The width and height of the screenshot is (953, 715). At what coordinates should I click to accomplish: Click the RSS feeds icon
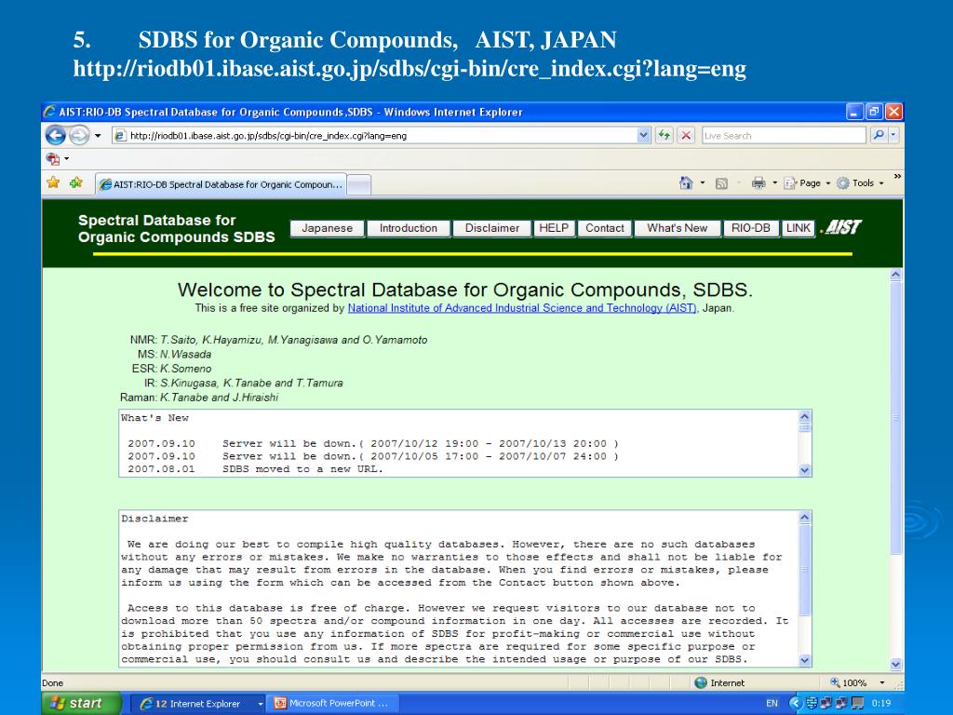[x=721, y=183]
